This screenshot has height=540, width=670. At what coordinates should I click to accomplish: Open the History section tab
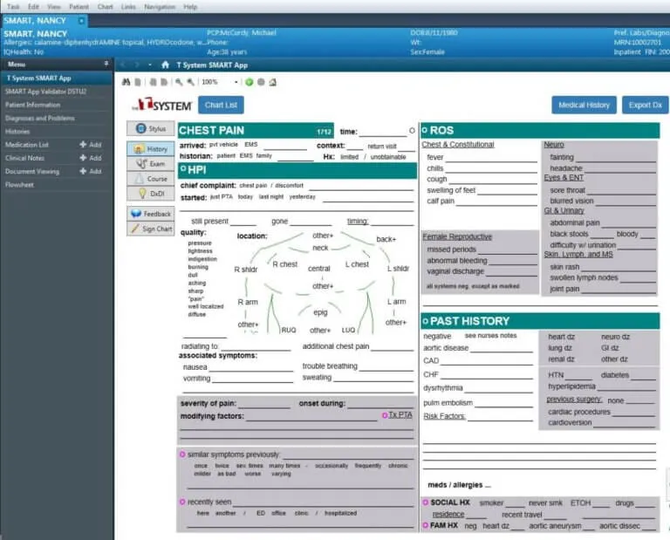coord(150,148)
